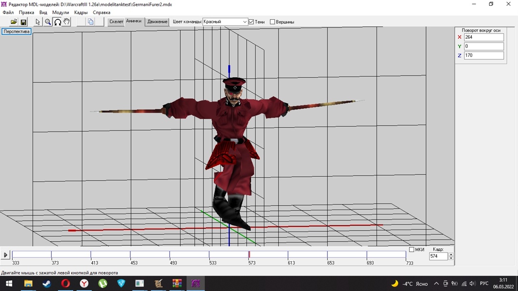Click the Y rotation input field
Image resolution: width=518 pixels, height=291 pixels.
[x=484, y=46]
